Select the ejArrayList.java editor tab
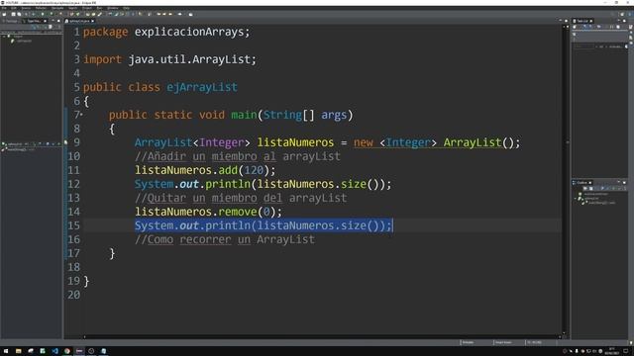 click(78, 21)
